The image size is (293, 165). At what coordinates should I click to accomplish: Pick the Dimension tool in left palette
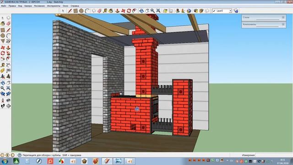(x=8, y=65)
